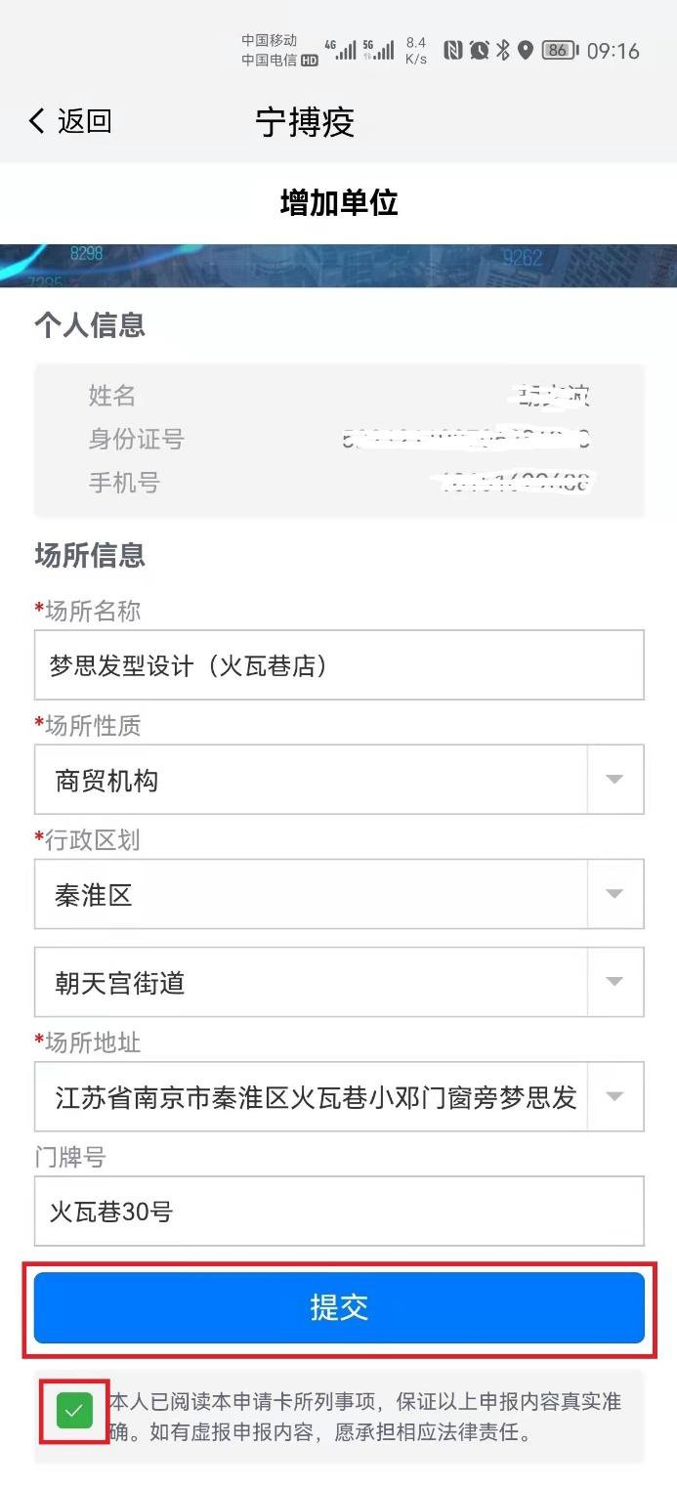Click the declaration text beside the checkbox
The height and width of the screenshot is (1489, 677).
click(364, 1418)
